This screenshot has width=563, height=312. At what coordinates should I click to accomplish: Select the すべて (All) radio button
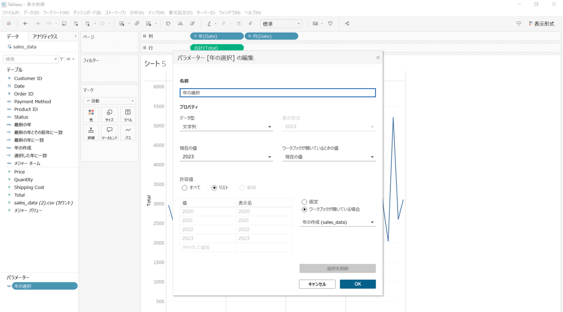[184, 188]
